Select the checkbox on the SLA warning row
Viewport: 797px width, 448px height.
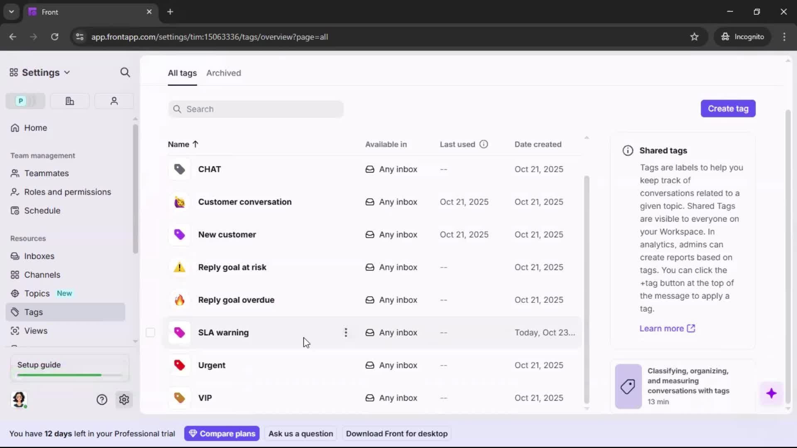pyautogui.click(x=150, y=332)
